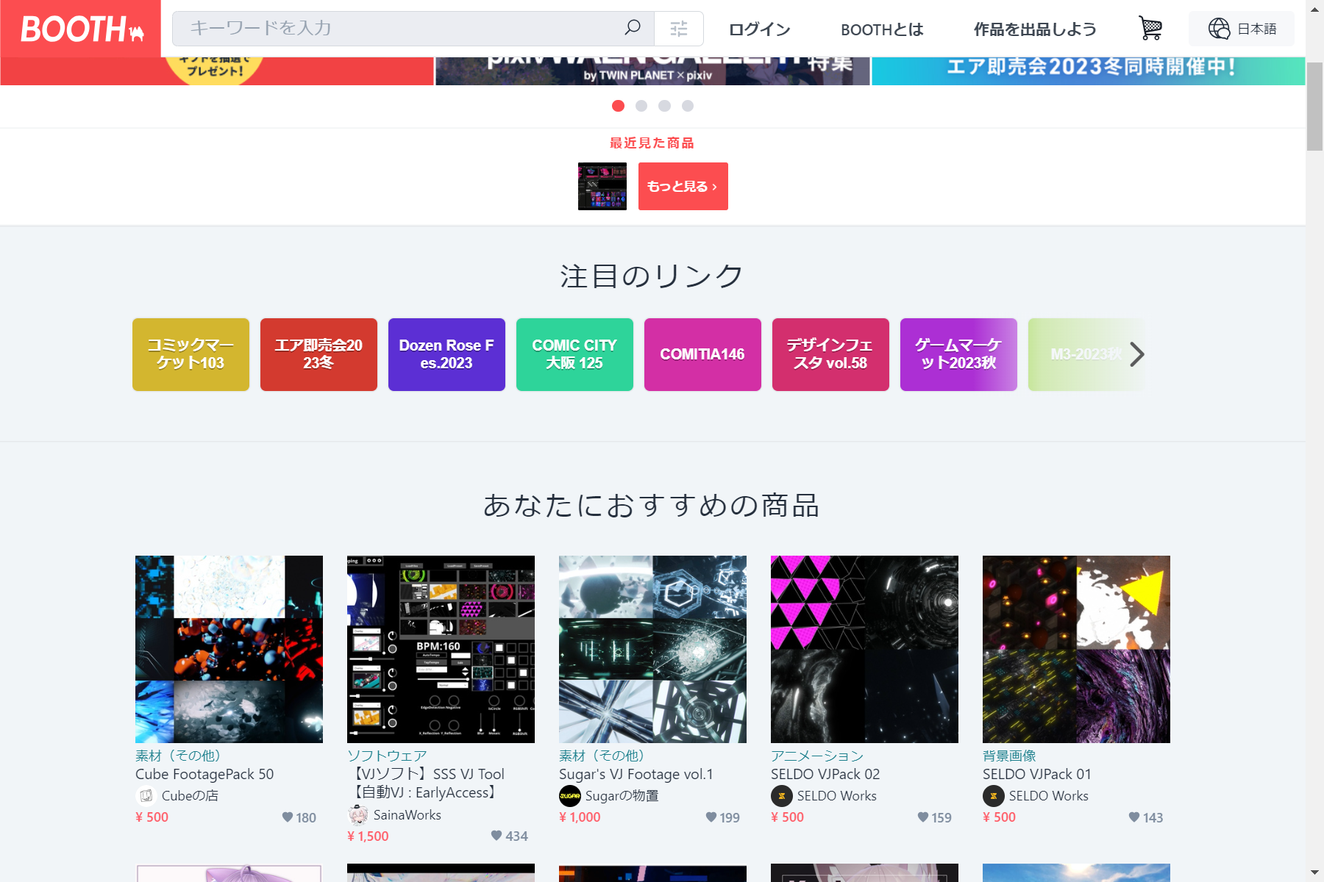Click the vertical scrollbar thumb
Viewport: 1324px width, 882px height.
click(1314, 107)
